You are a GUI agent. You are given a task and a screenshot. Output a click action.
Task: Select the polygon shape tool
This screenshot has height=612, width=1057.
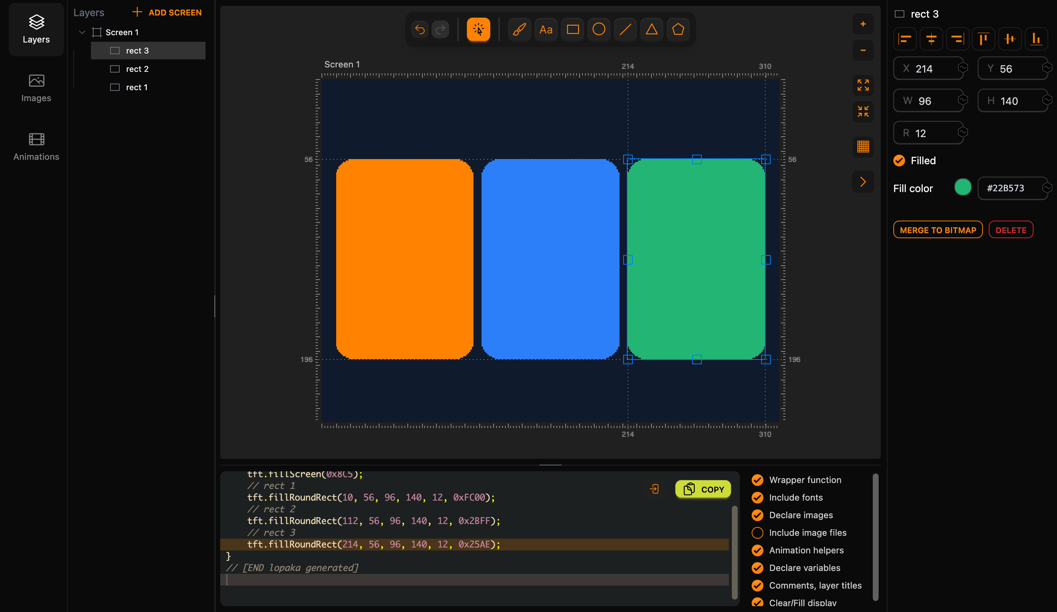[x=678, y=29]
